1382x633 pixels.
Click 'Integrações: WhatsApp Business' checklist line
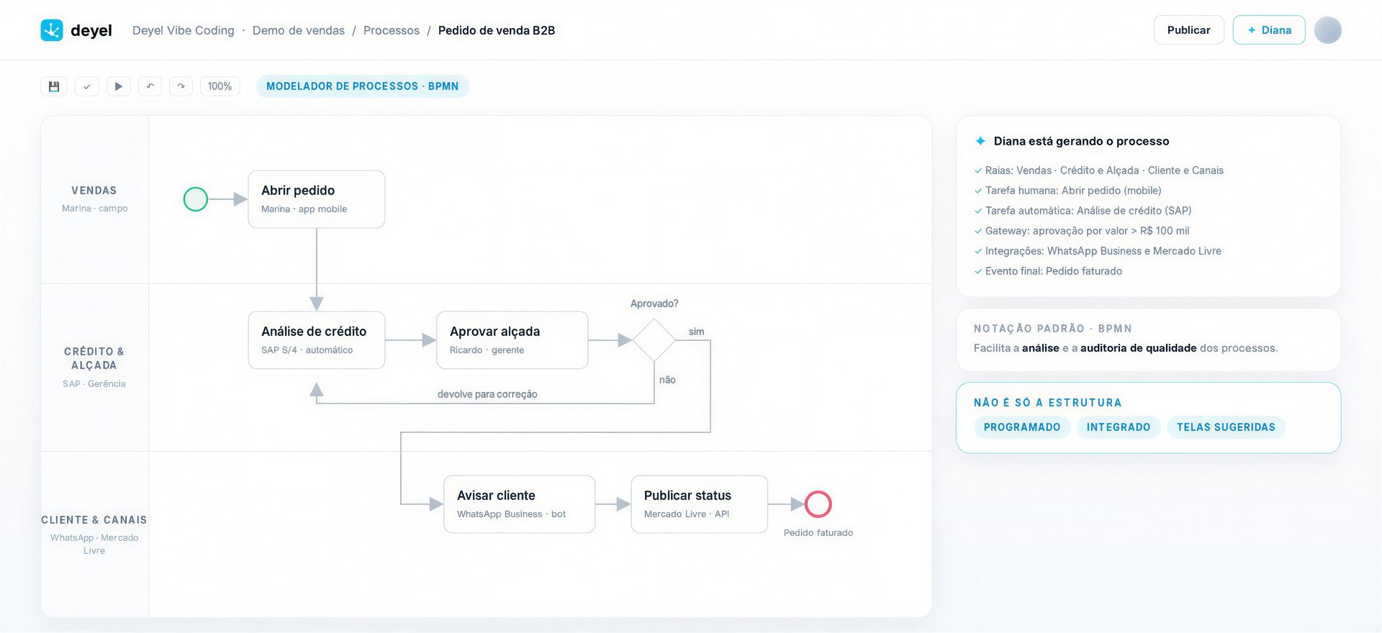pos(1098,251)
